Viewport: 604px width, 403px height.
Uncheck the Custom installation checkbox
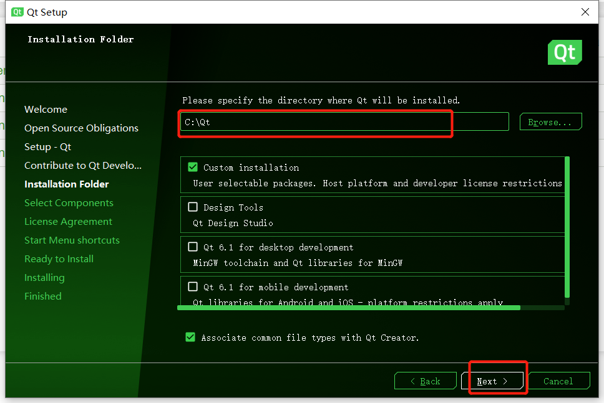[193, 168]
